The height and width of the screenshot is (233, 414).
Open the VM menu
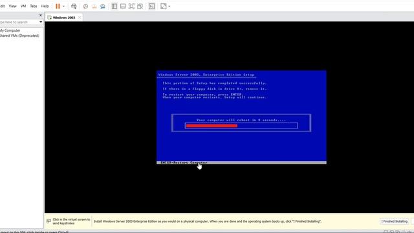pos(23,6)
